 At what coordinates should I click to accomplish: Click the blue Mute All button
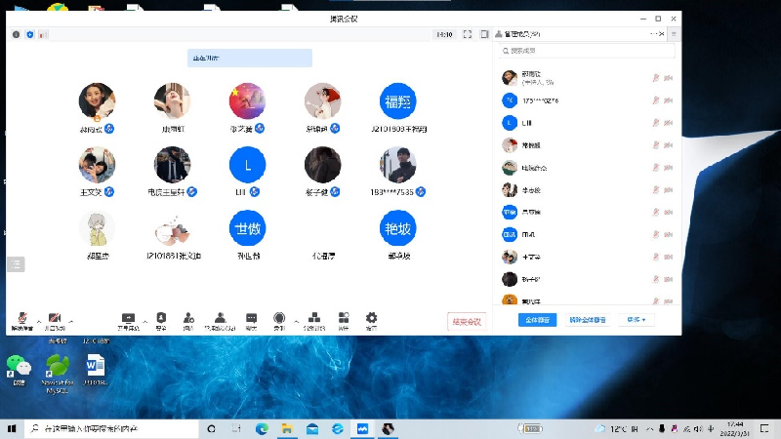(536, 320)
